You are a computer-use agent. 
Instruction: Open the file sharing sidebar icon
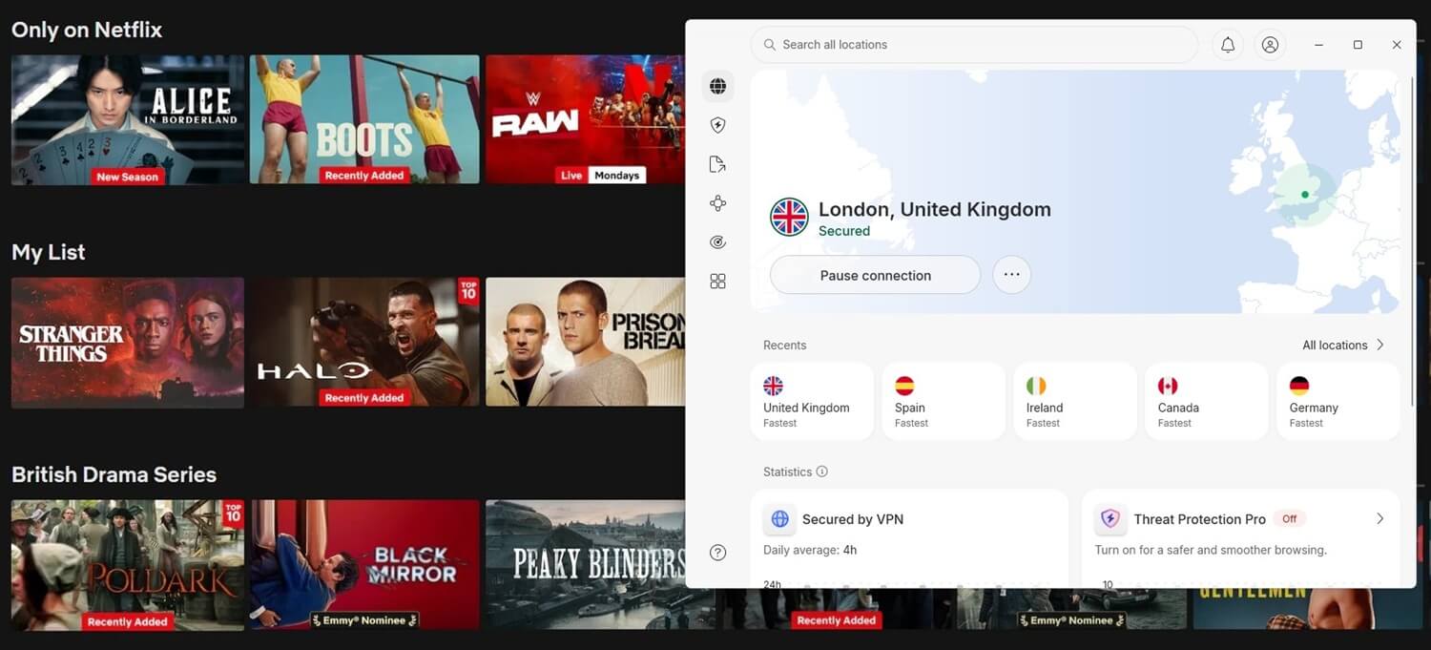point(717,164)
